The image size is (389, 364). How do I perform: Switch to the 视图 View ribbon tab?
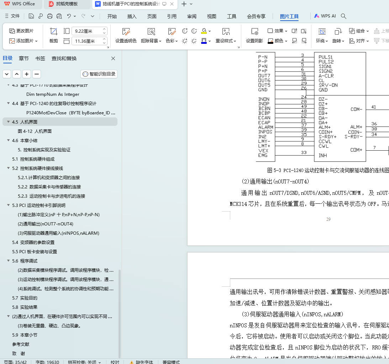point(212,16)
